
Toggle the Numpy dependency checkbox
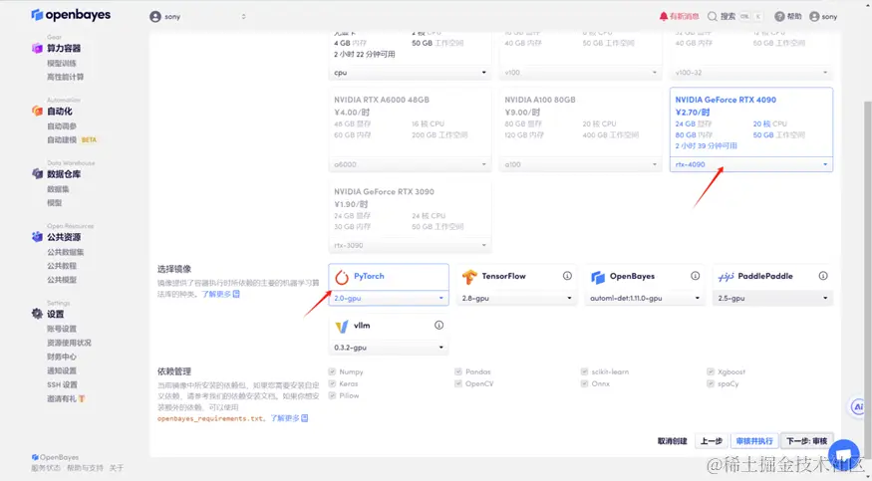coord(332,371)
